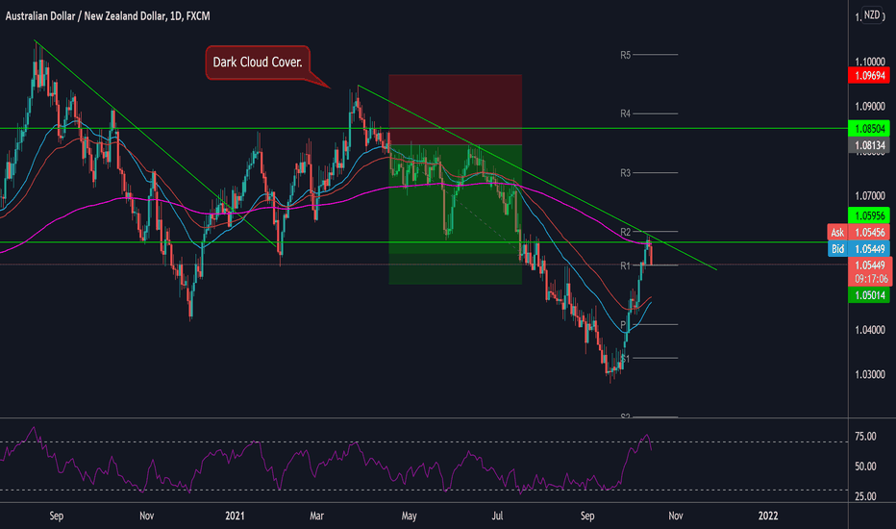Select the red stop-loss zone of short position
This screenshot has height=529, width=896.
[456, 110]
